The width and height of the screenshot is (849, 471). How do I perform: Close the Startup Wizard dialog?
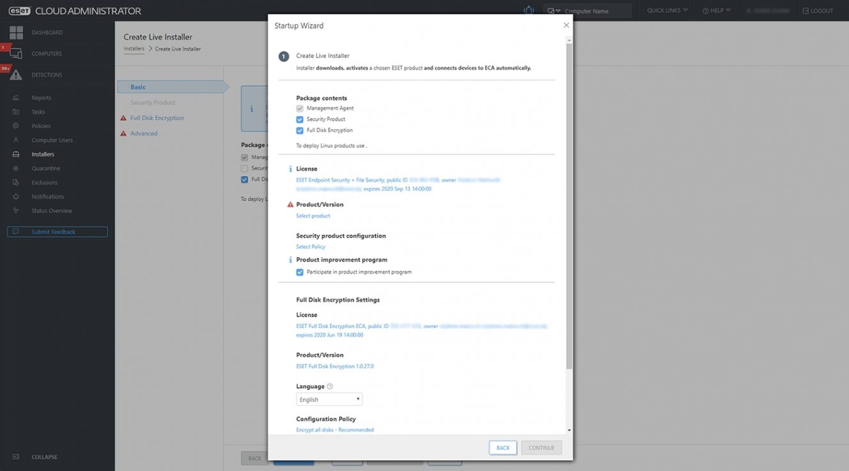(x=566, y=26)
